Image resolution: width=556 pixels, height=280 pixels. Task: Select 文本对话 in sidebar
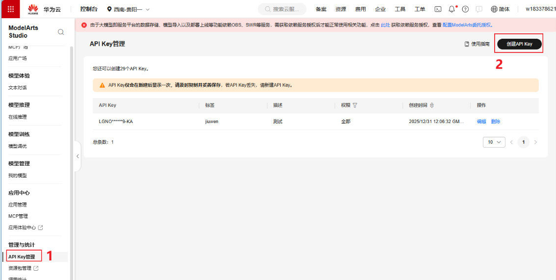click(17, 88)
